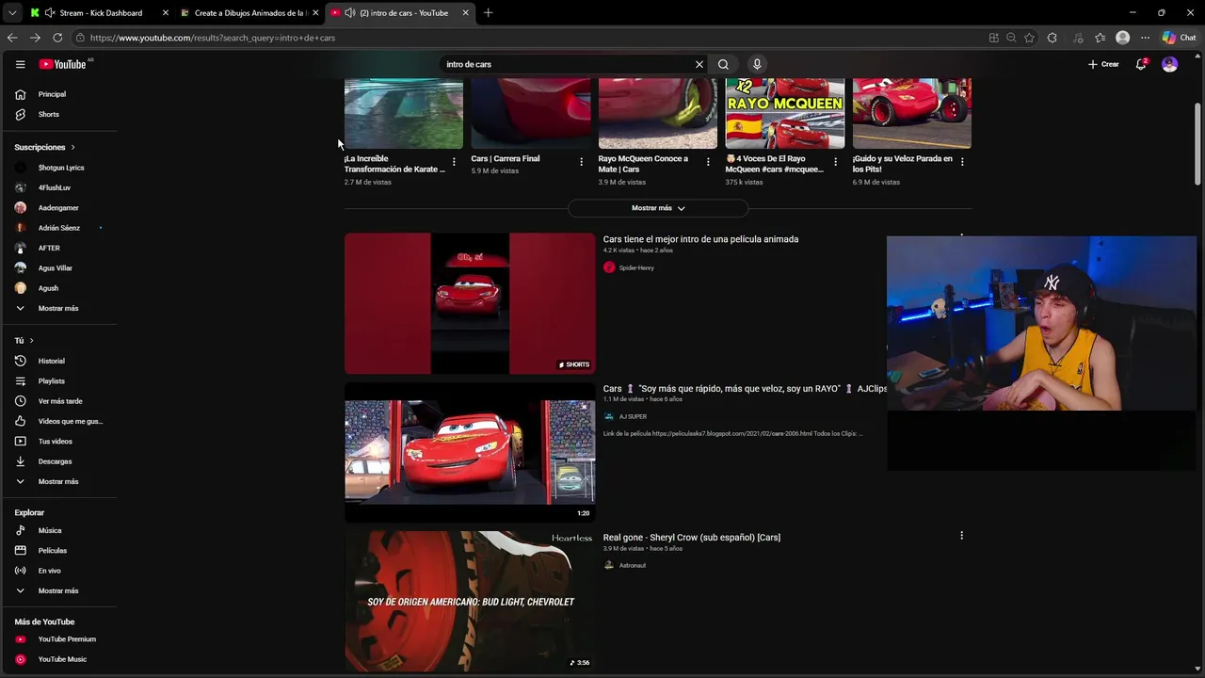Screen dimensions: 1205x678
Task: Open Ver más tarde list
Action: click(x=61, y=401)
